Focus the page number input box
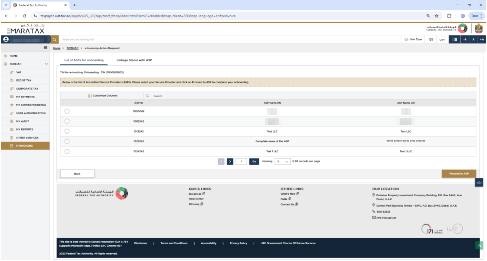 241,162
